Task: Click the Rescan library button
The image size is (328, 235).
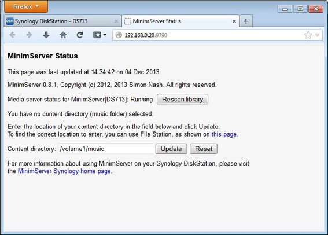Action: [182, 99]
